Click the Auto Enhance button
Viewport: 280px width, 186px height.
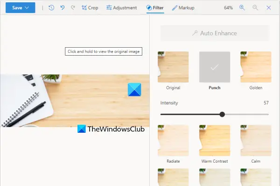[x=215, y=33]
